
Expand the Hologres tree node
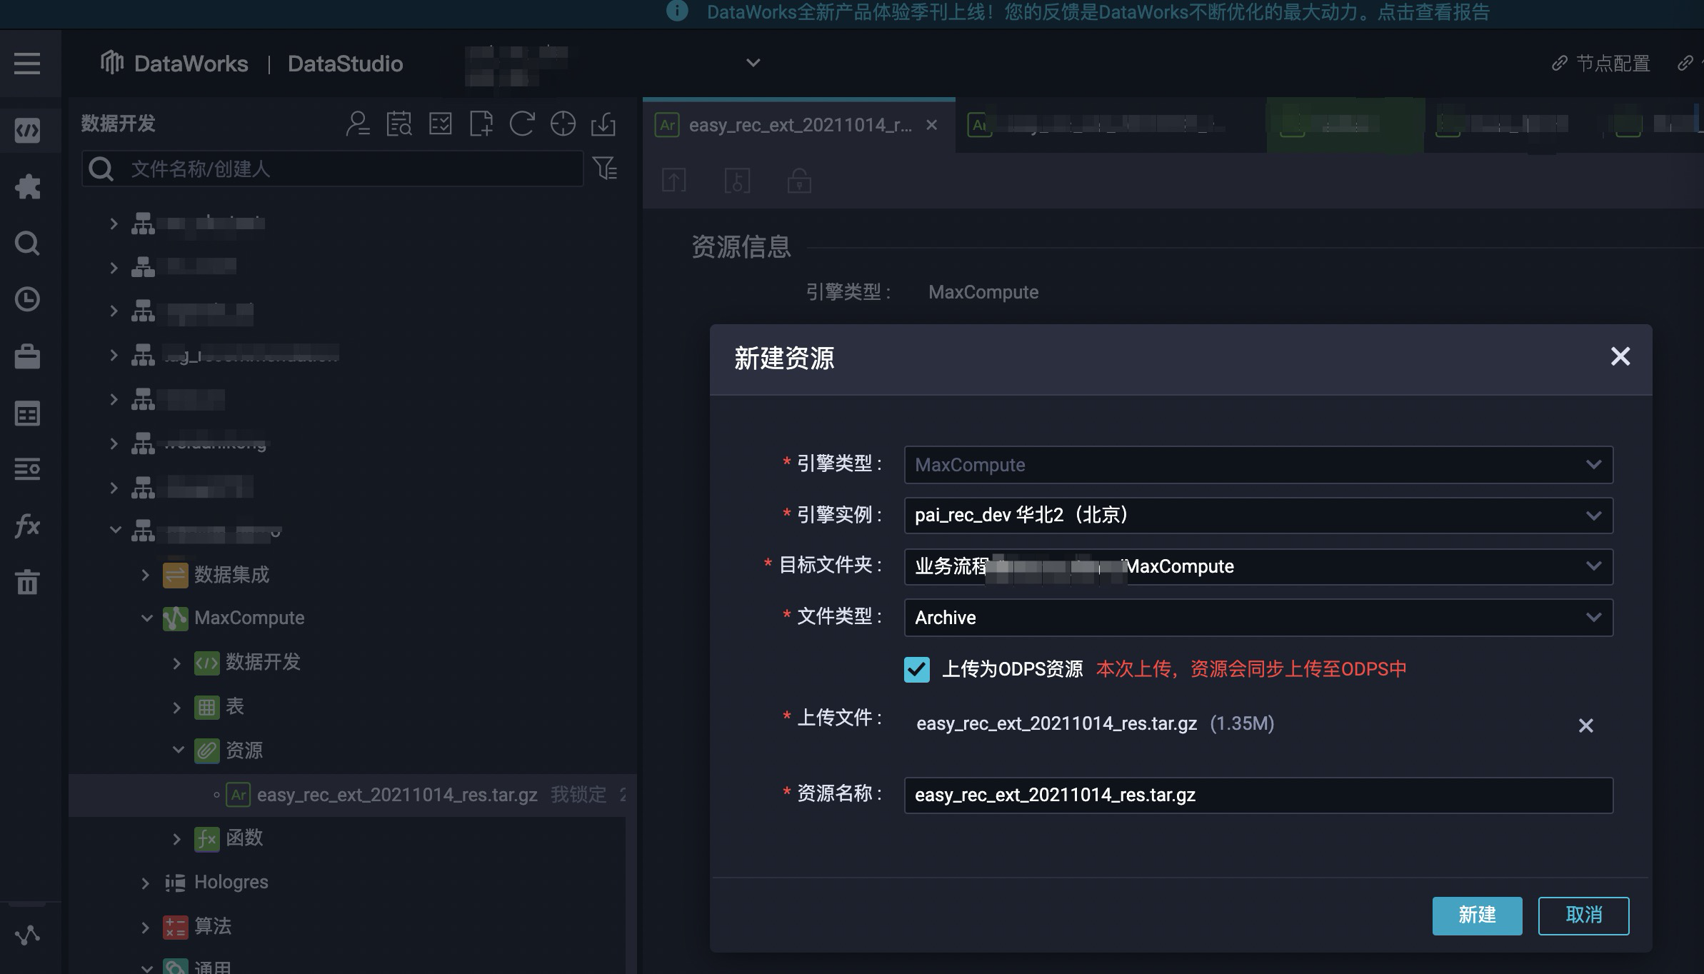pyautogui.click(x=145, y=883)
